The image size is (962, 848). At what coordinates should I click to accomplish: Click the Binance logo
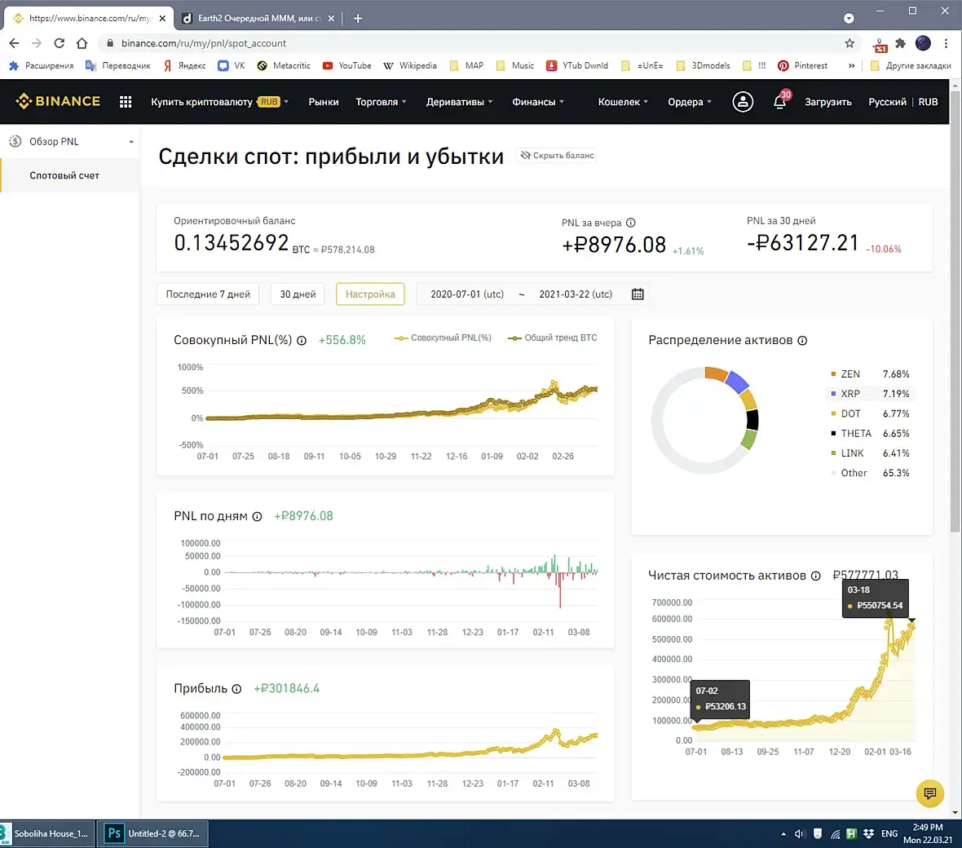pyautogui.click(x=58, y=101)
